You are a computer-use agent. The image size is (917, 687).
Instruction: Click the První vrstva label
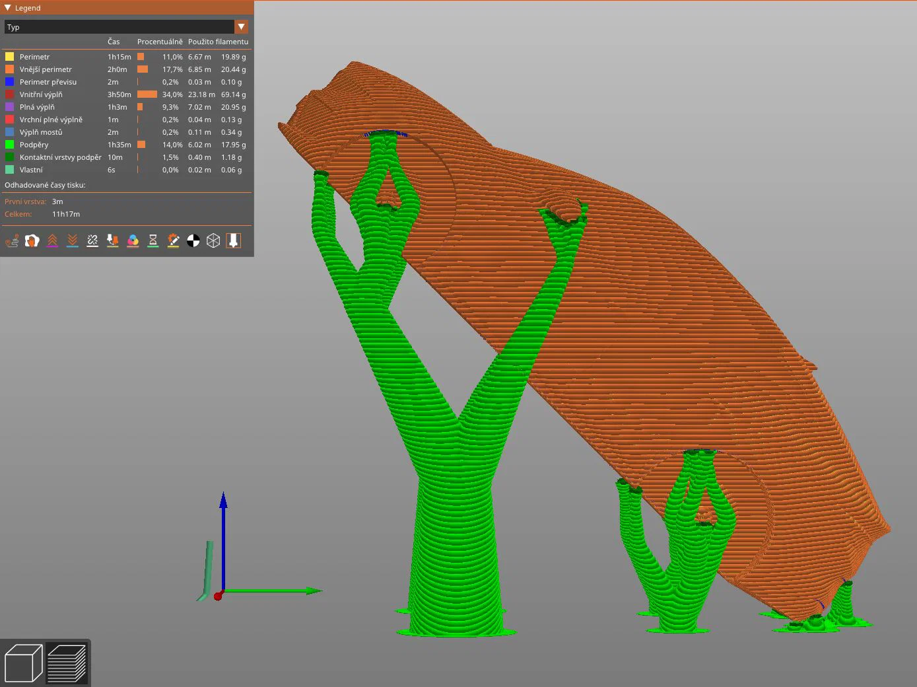(26, 201)
